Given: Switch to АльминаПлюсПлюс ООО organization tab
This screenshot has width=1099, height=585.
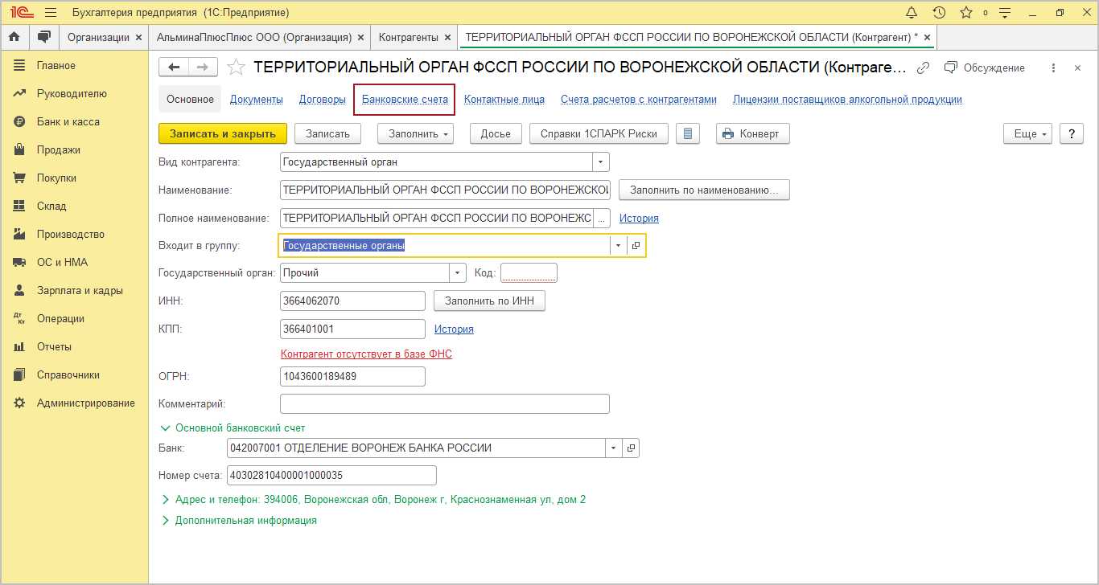Looking at the screenshot, I should click(254, 38).
